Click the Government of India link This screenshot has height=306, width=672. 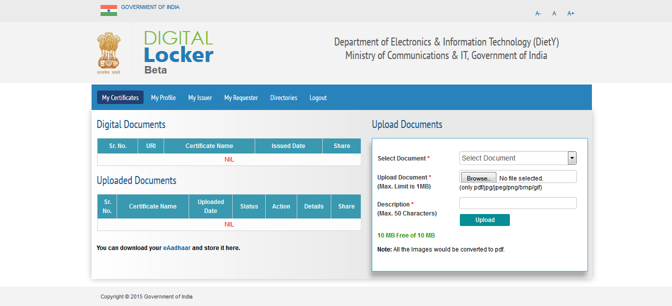150,7
